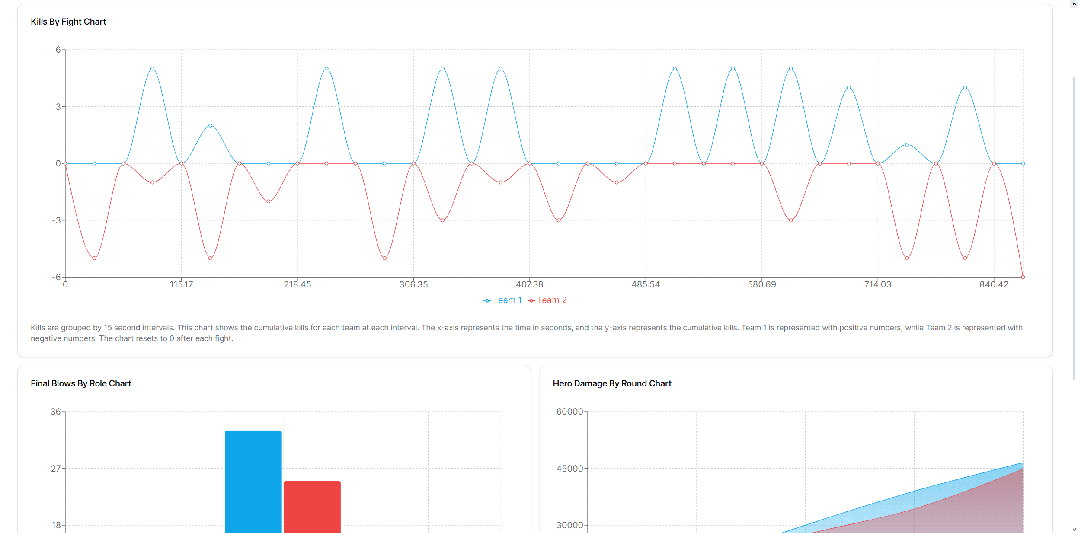This screenshot has width=1078, height=533.
Task: Toggle Team 1 series in chart legend
Action: [507, 300]
